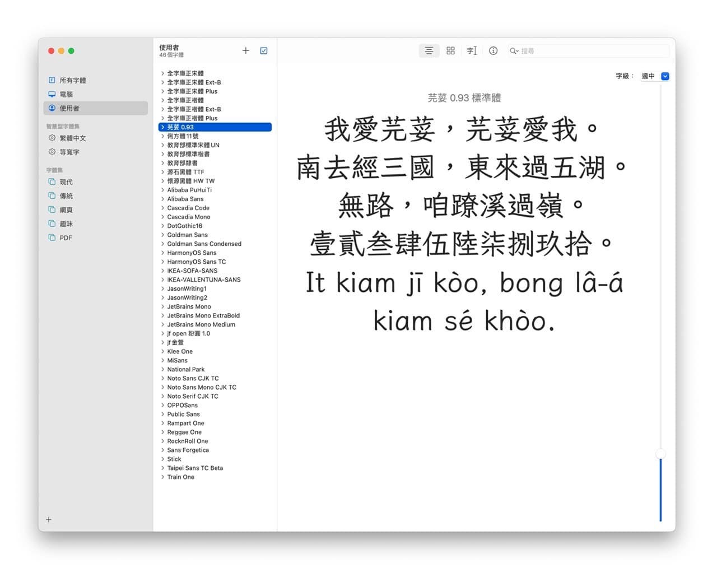Open the 字級 size dropdown
Image resolution: width=717 pixels, height=568 pixels.
pyautogui.click(x=665, y=76)
